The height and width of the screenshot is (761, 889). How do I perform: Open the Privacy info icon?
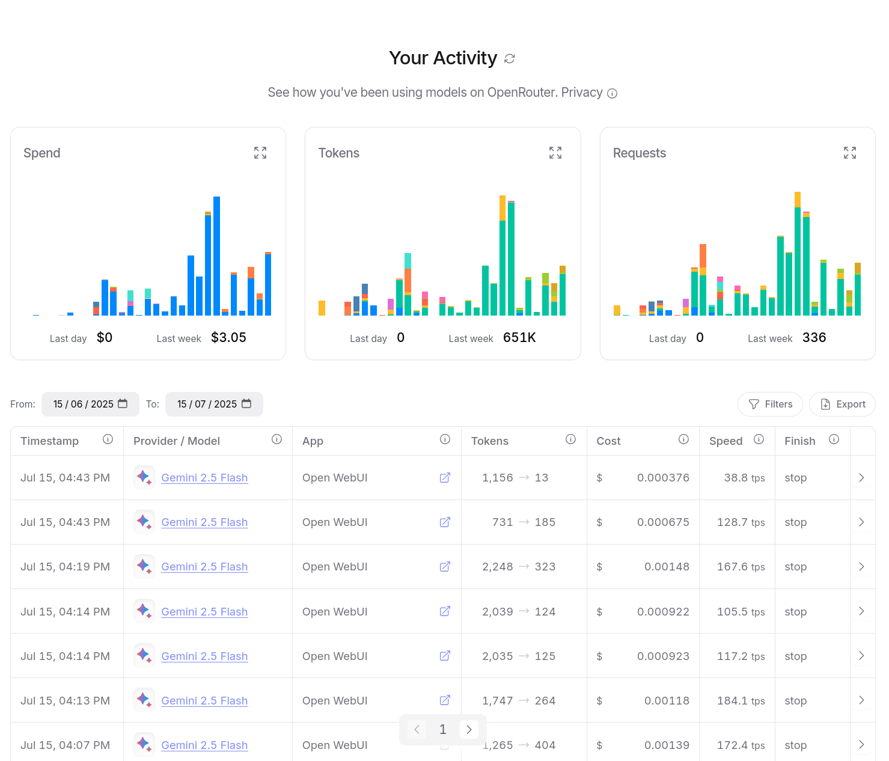(x=612, y=93)
